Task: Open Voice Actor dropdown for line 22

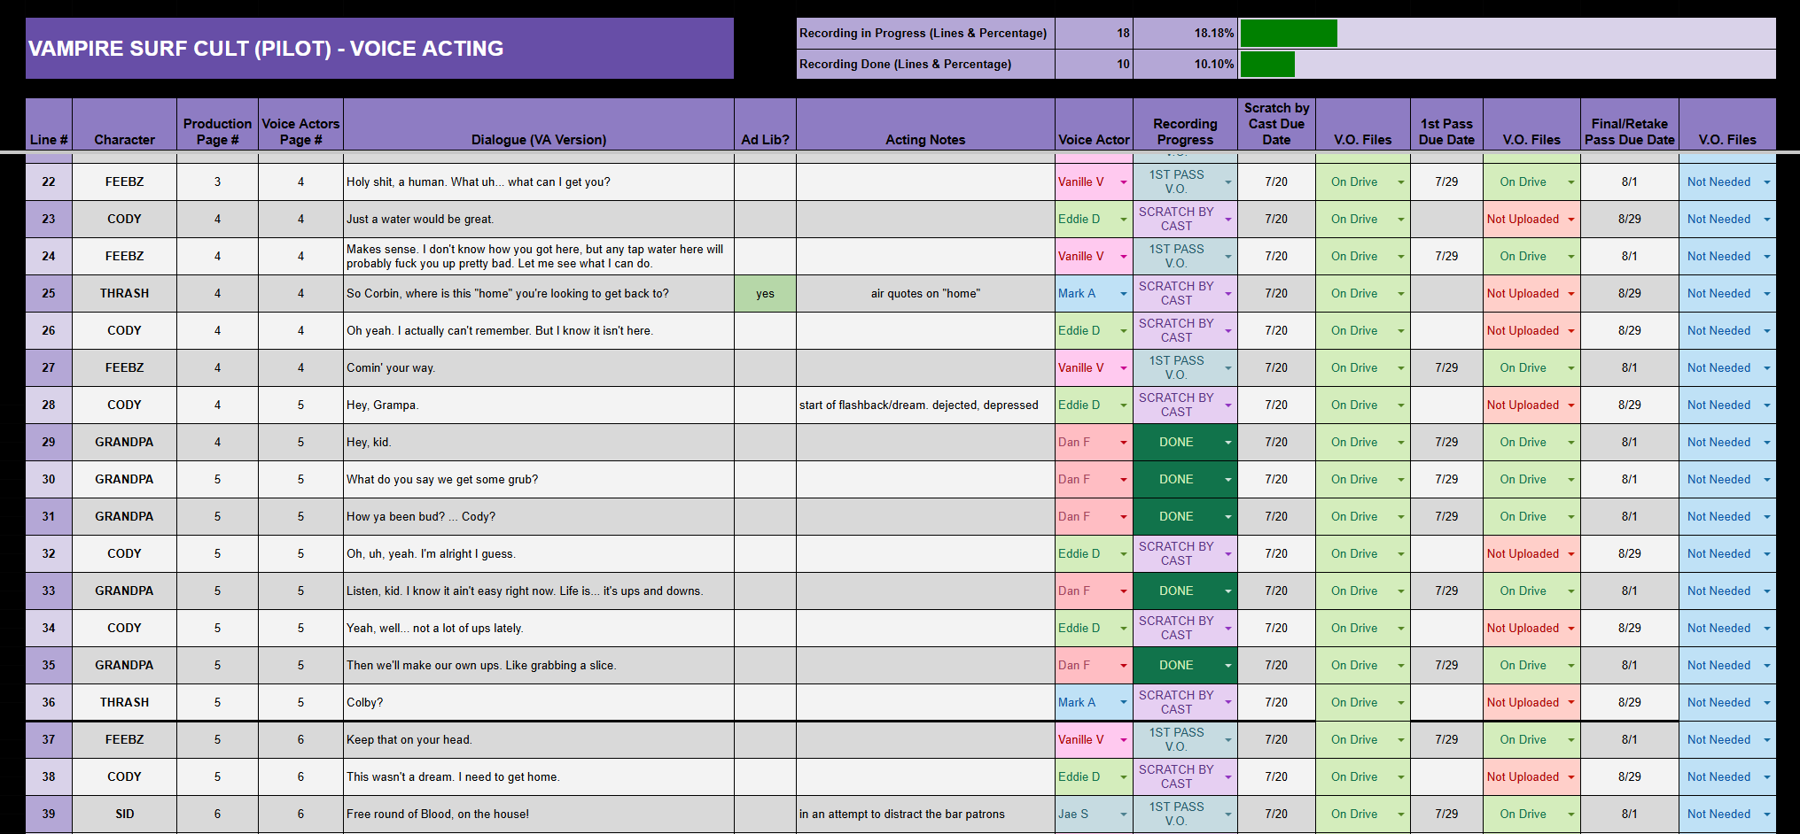Action: pyautogui.click(x=1123, y=182)
